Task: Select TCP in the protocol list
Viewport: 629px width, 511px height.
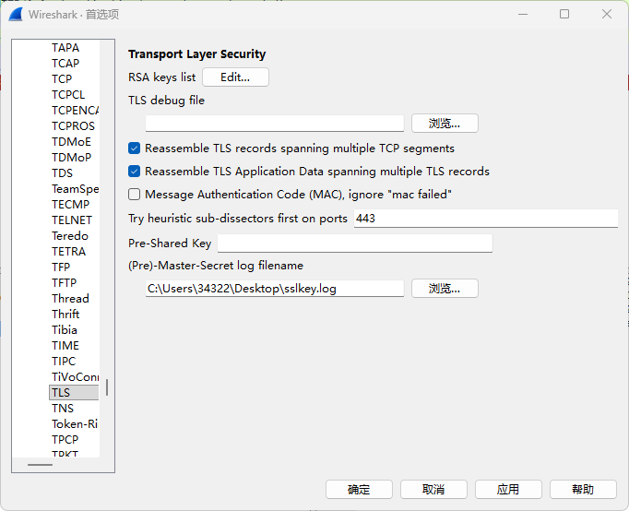Action: point(62,79)
